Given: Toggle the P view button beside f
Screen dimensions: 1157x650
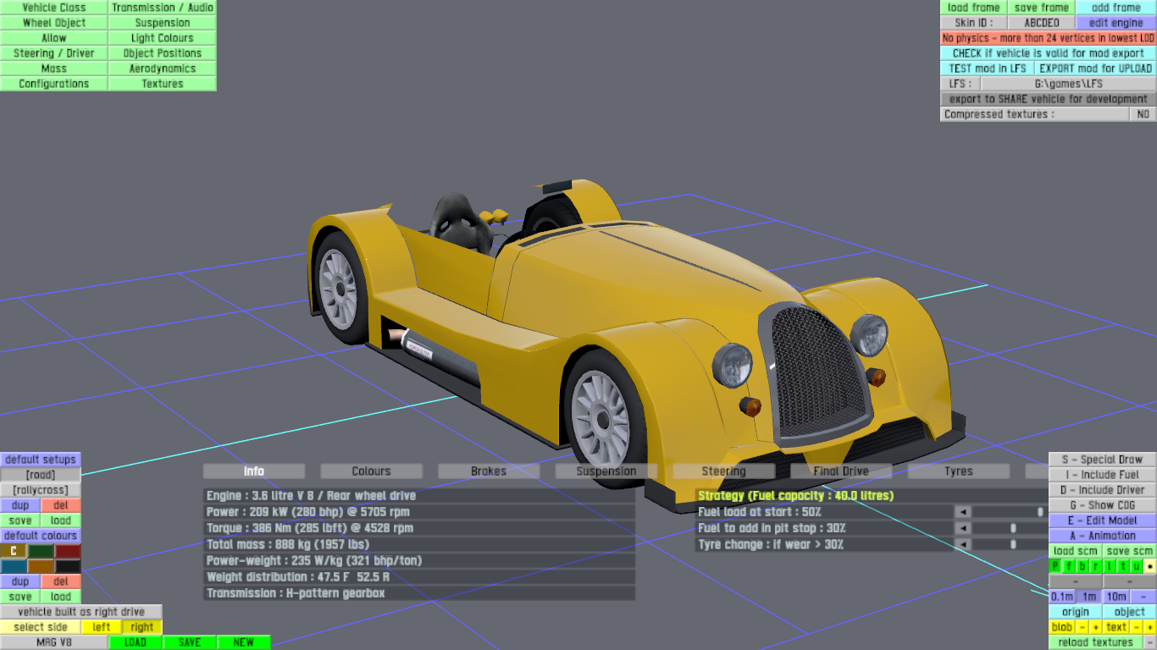Looking at the screenshot, I should click(x=1055, y=566).
